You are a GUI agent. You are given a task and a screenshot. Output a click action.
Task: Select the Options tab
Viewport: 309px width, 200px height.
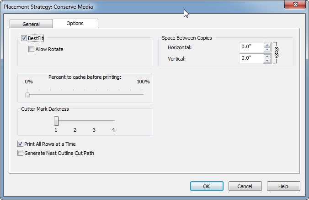click(75, 23)
